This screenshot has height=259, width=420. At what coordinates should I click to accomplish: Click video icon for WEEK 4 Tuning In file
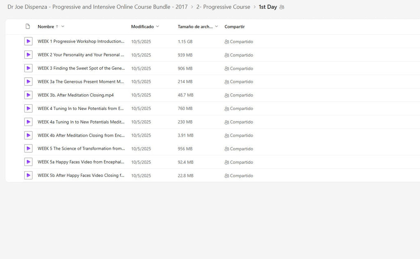coord(28,108)
